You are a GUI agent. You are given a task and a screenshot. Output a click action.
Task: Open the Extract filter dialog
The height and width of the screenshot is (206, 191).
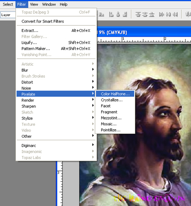click(56, 31)
